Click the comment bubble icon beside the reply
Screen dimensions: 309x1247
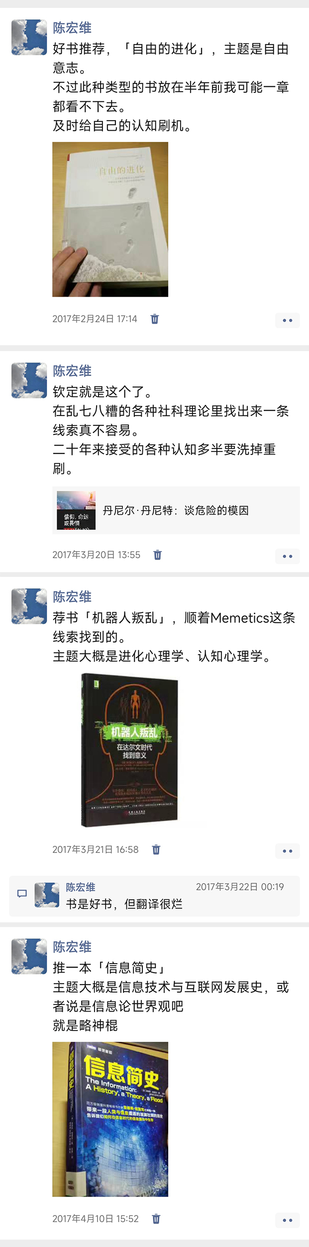point(22,893)
